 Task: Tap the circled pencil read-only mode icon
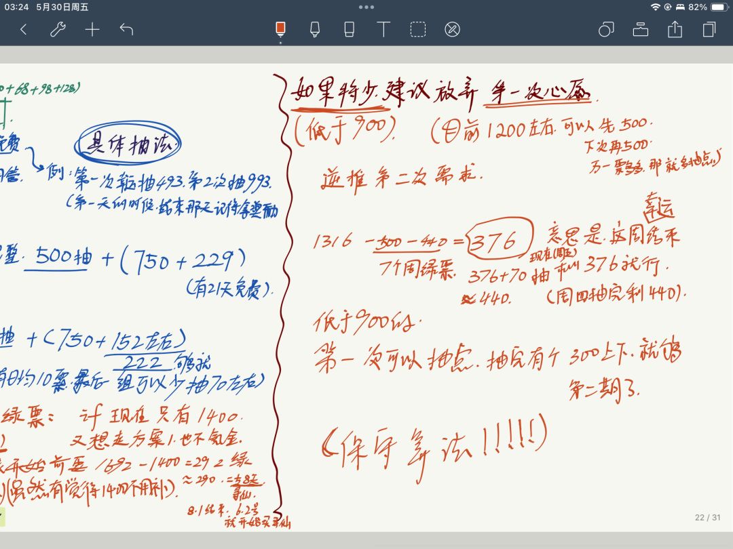point(452,29)
